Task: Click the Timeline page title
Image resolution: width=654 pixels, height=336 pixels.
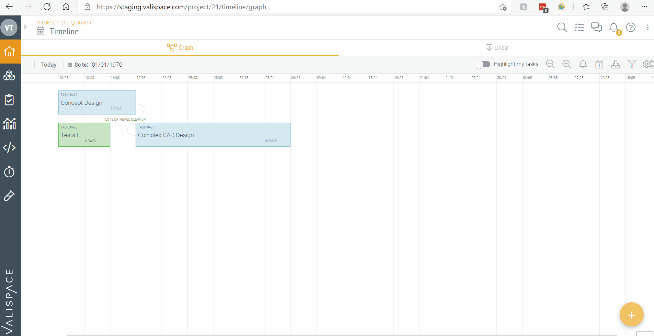Action: [x=64, y=32]
